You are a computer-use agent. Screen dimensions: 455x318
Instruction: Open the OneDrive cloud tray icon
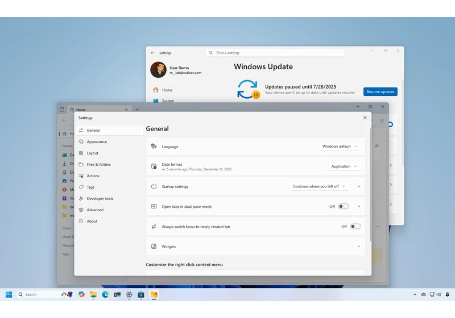click(424, 295)
